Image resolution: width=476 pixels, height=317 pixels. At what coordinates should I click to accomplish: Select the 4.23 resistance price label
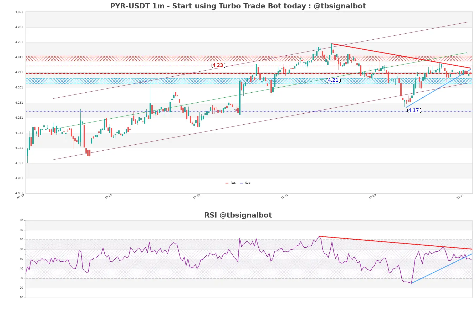pyautogui.click(x=218, y=65)
